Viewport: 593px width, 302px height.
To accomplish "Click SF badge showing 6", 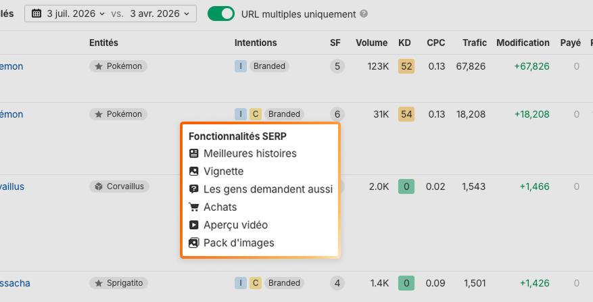I will [x=337, y=114].
